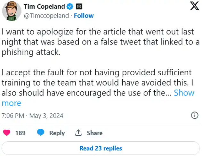The width and height of the screenshot is (202, 156).
Task: Click the share upload arrow icon
Action: coord(78,133)
